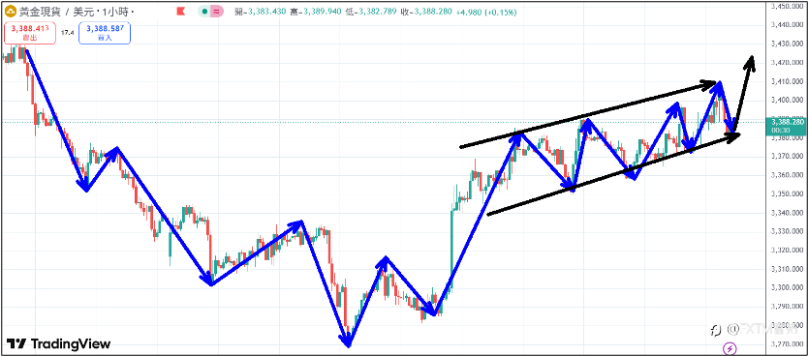Open the TradingView logo link
The height and width of the screenshot is (356, 808).
[59, 343]
